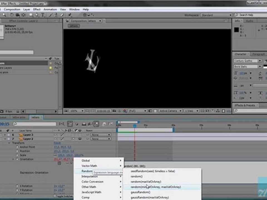The height and width of the screenshot is (200, 267).
Task: Toggle the 3D layer switch for Layer 2
Action: [80, 139]
